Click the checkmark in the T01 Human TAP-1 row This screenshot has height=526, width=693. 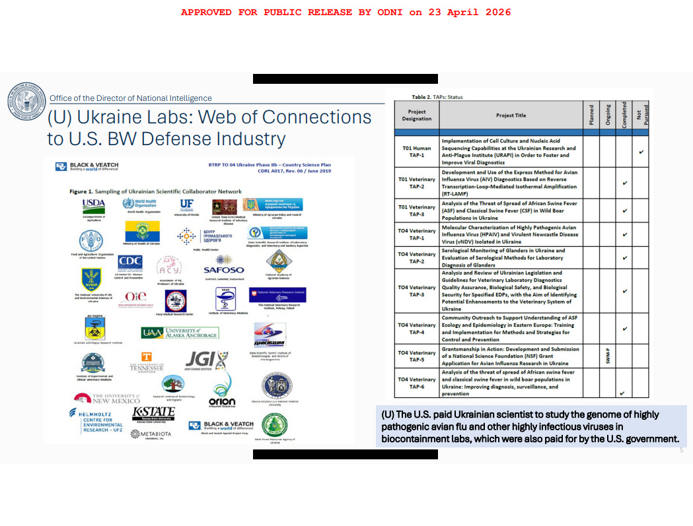[641, 152]
